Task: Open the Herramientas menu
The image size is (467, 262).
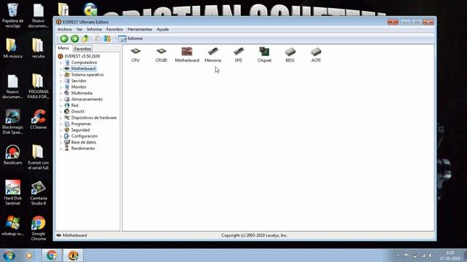Action: tap(139, 29)
